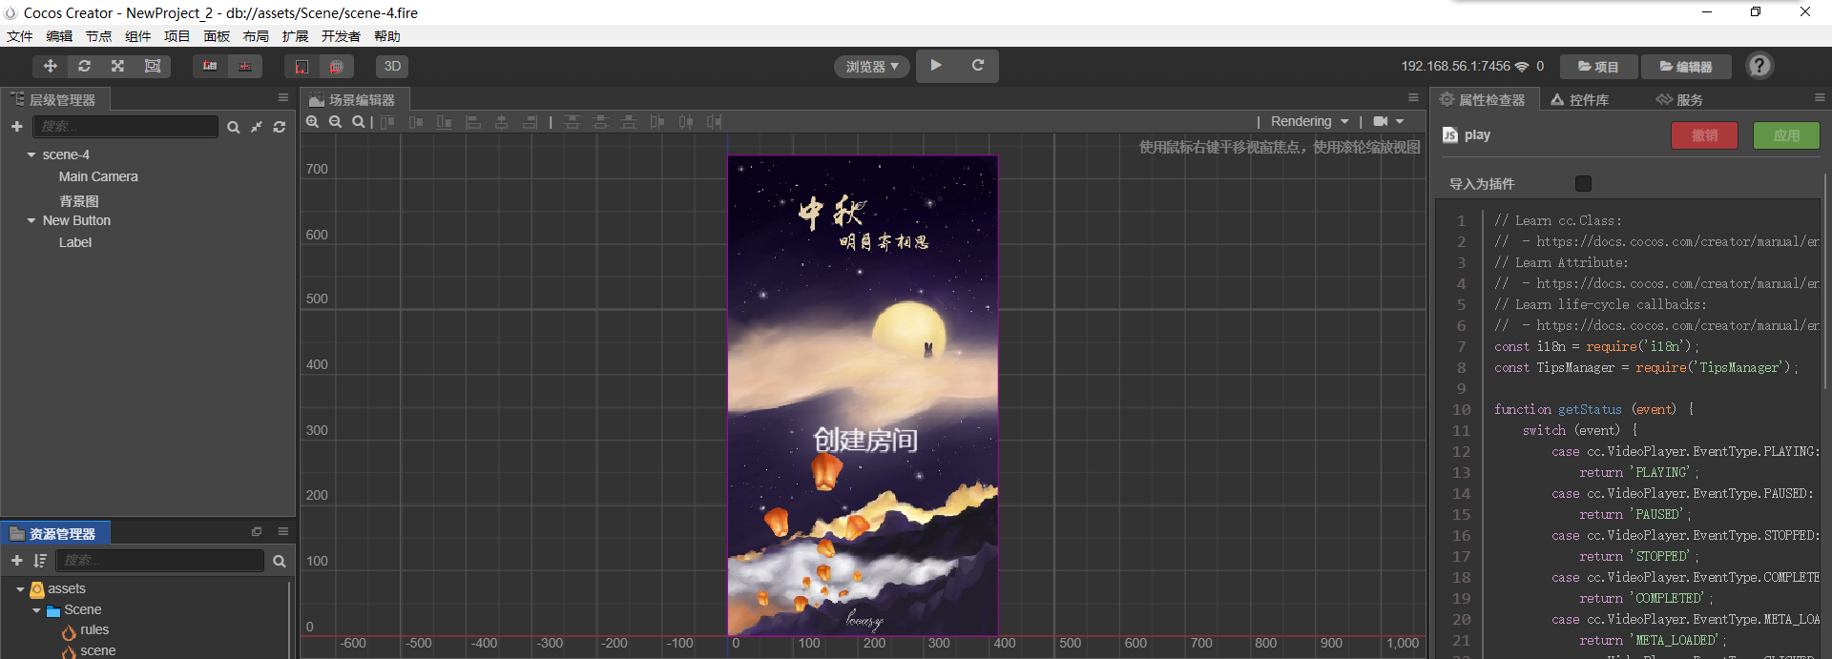1832x659 pixels.
Task: Collapse the Scene folder node
Action: pos(36,610)
